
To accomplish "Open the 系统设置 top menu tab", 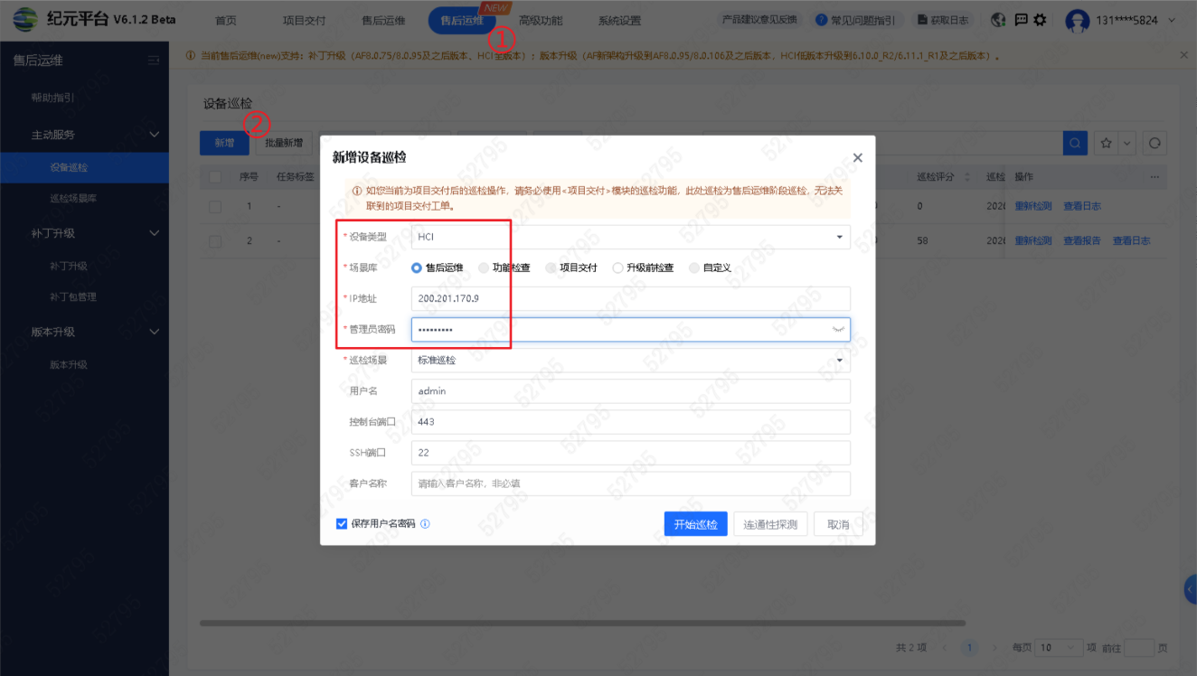I will tap(619, 21).
